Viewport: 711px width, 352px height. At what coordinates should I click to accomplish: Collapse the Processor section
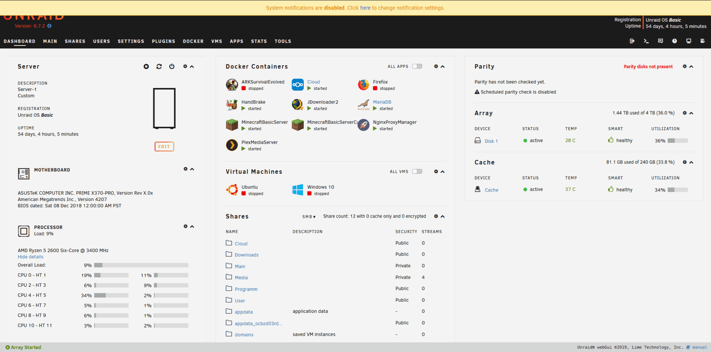(192, 226)
